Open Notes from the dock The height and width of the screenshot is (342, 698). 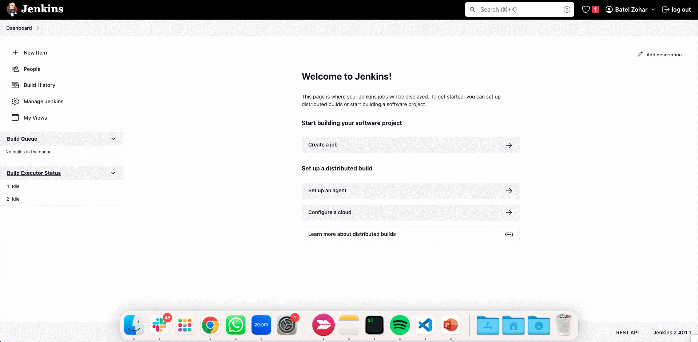[349, 325]
